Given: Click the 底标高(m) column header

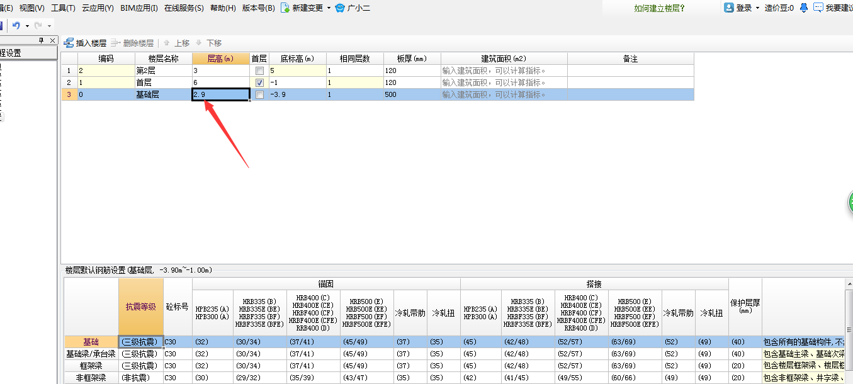Looking at the screenshot, I should (297, 59).
